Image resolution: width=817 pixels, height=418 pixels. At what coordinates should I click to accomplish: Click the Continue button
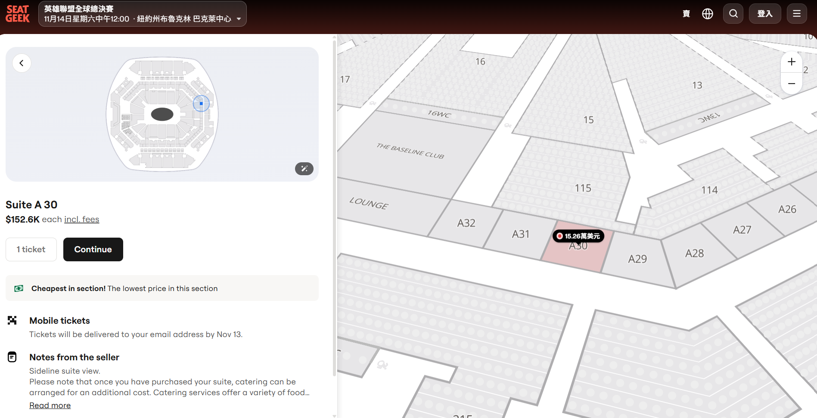(x=93, y=249)
